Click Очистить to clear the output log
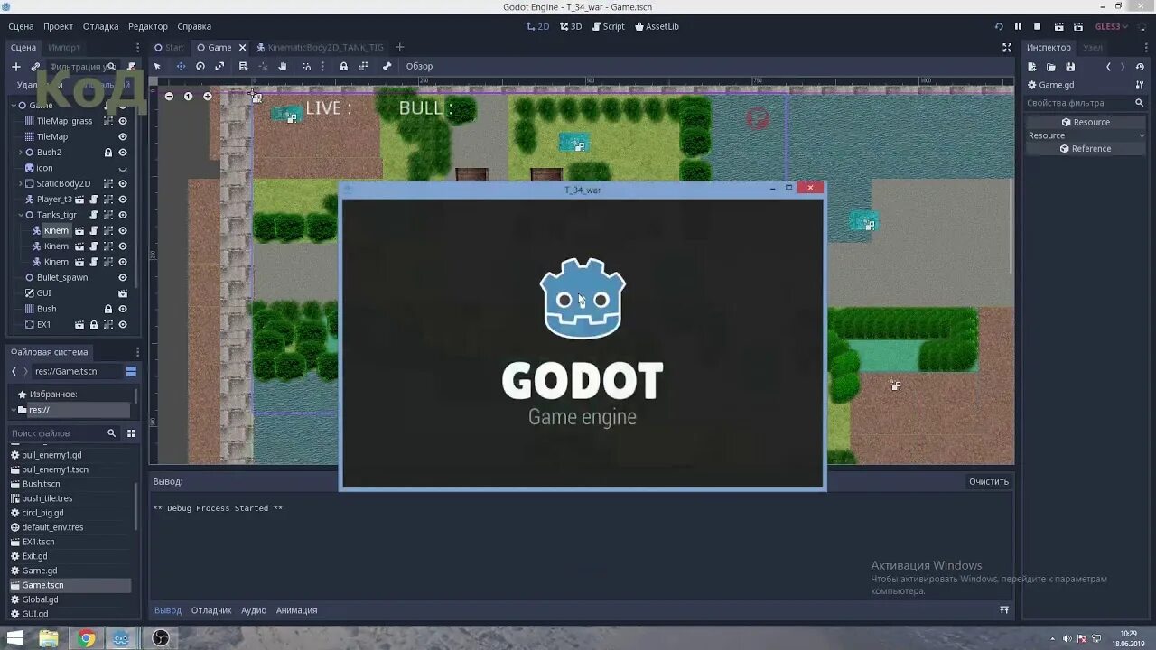 tap(989, 481)
